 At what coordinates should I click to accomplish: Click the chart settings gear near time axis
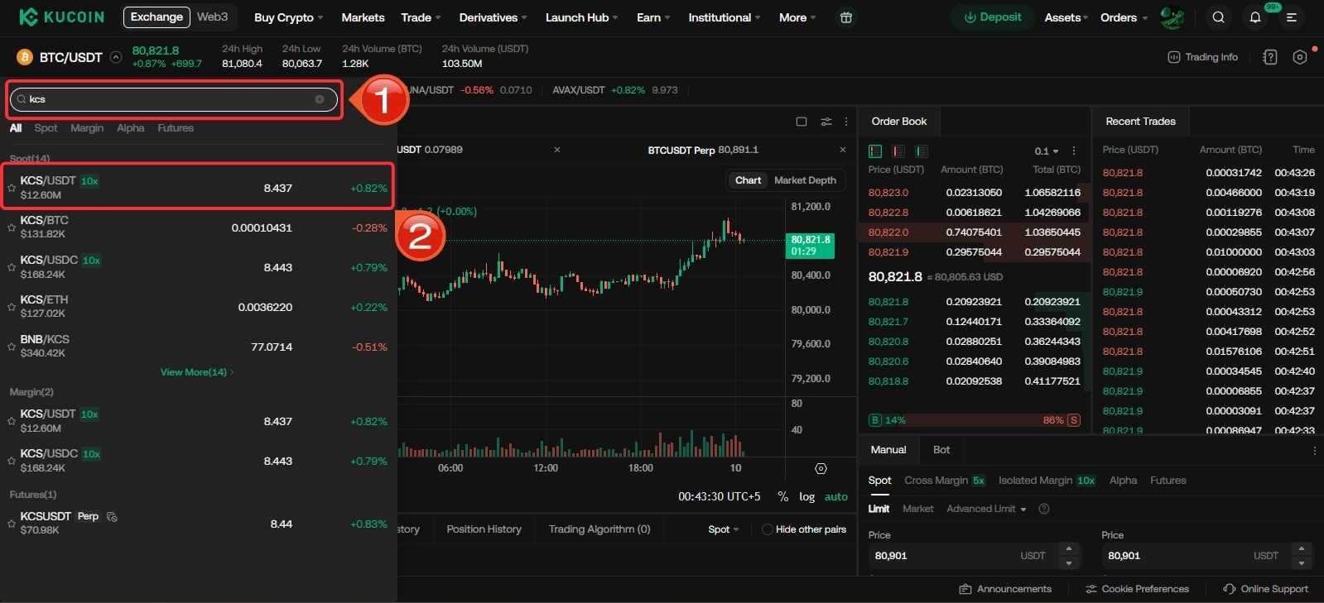click(821, 469)
